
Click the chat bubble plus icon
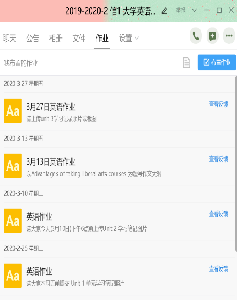(213, 36)
